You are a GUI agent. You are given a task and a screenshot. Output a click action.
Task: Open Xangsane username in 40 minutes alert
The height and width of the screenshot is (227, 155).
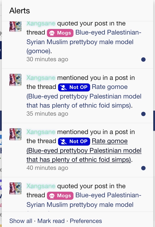point(41,132)
